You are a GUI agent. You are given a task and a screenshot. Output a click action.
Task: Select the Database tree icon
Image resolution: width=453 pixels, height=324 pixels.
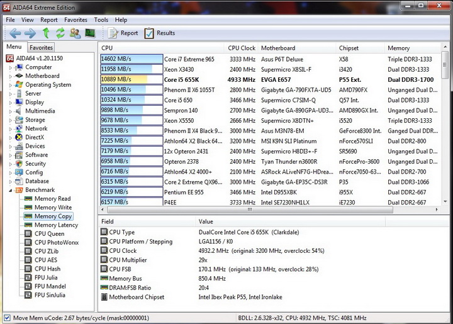[19, 181]
